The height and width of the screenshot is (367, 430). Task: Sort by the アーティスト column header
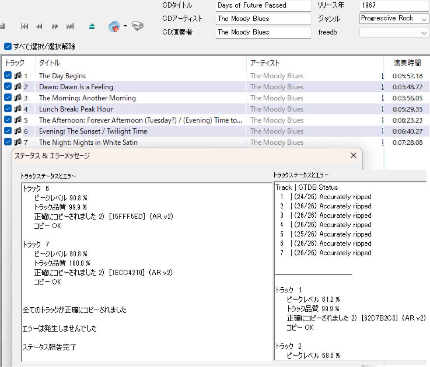315,63
